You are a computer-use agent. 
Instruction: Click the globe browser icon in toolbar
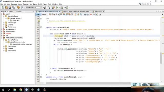pos(45,7)
